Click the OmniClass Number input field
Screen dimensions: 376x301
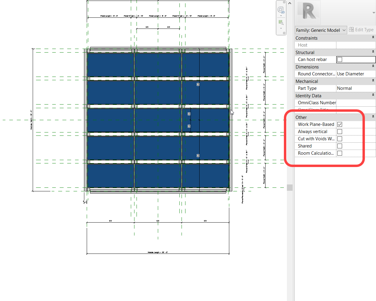tap(356, 102)
